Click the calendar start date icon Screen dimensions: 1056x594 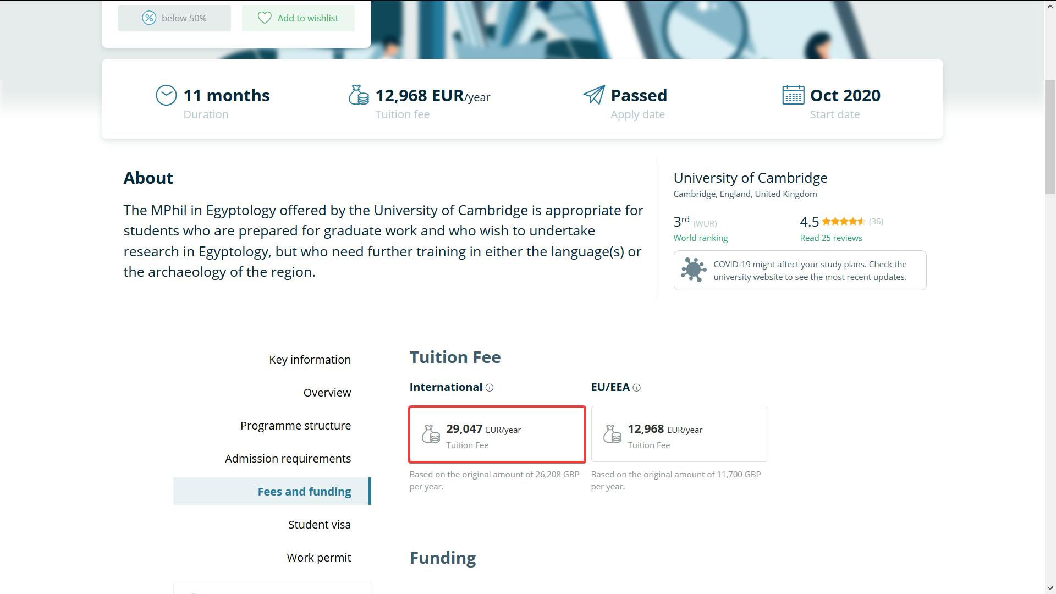coord(793,95)
